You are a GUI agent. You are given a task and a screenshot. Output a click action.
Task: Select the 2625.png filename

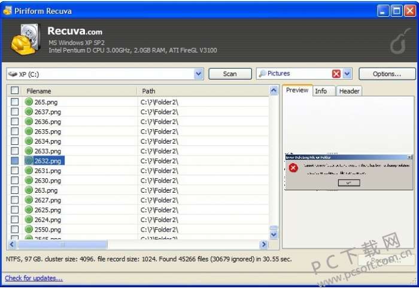pyautogui.click(x=48, y=210)
